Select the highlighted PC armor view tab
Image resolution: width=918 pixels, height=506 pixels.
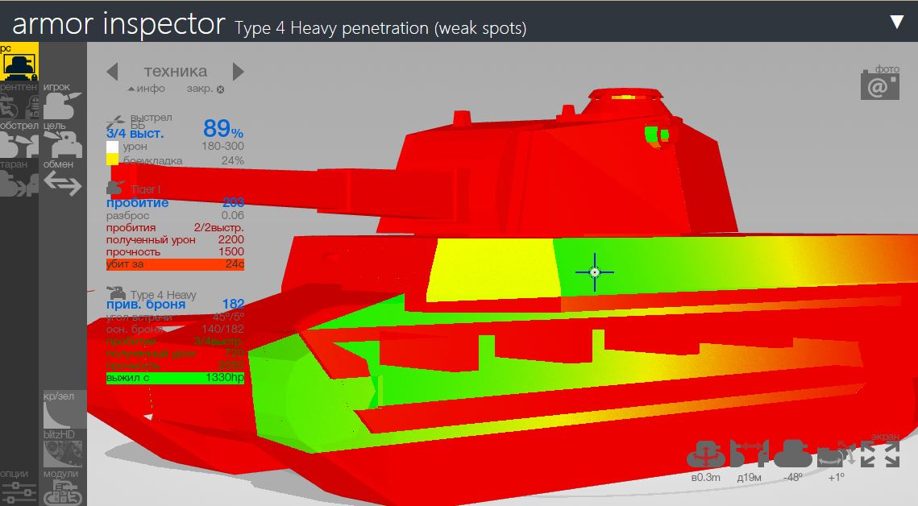click(19, 63)
